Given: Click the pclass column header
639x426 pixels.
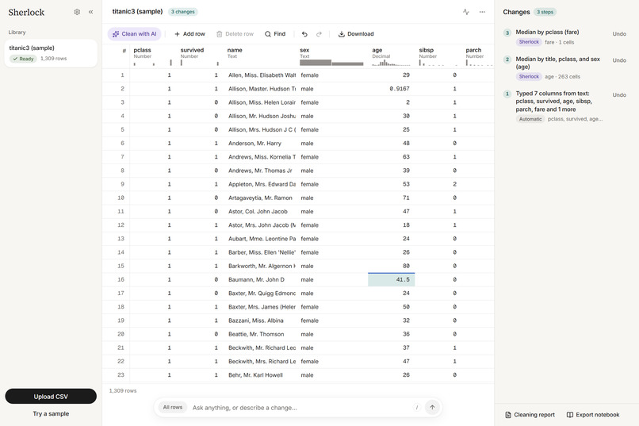Looking at the screenshot, I should [153, 56].
